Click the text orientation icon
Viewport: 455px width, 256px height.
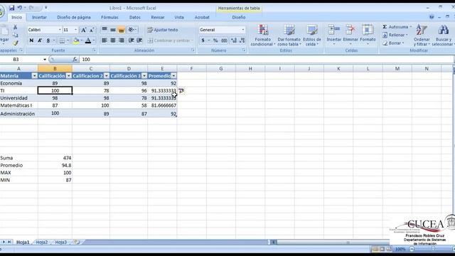[x=131, y=30]
